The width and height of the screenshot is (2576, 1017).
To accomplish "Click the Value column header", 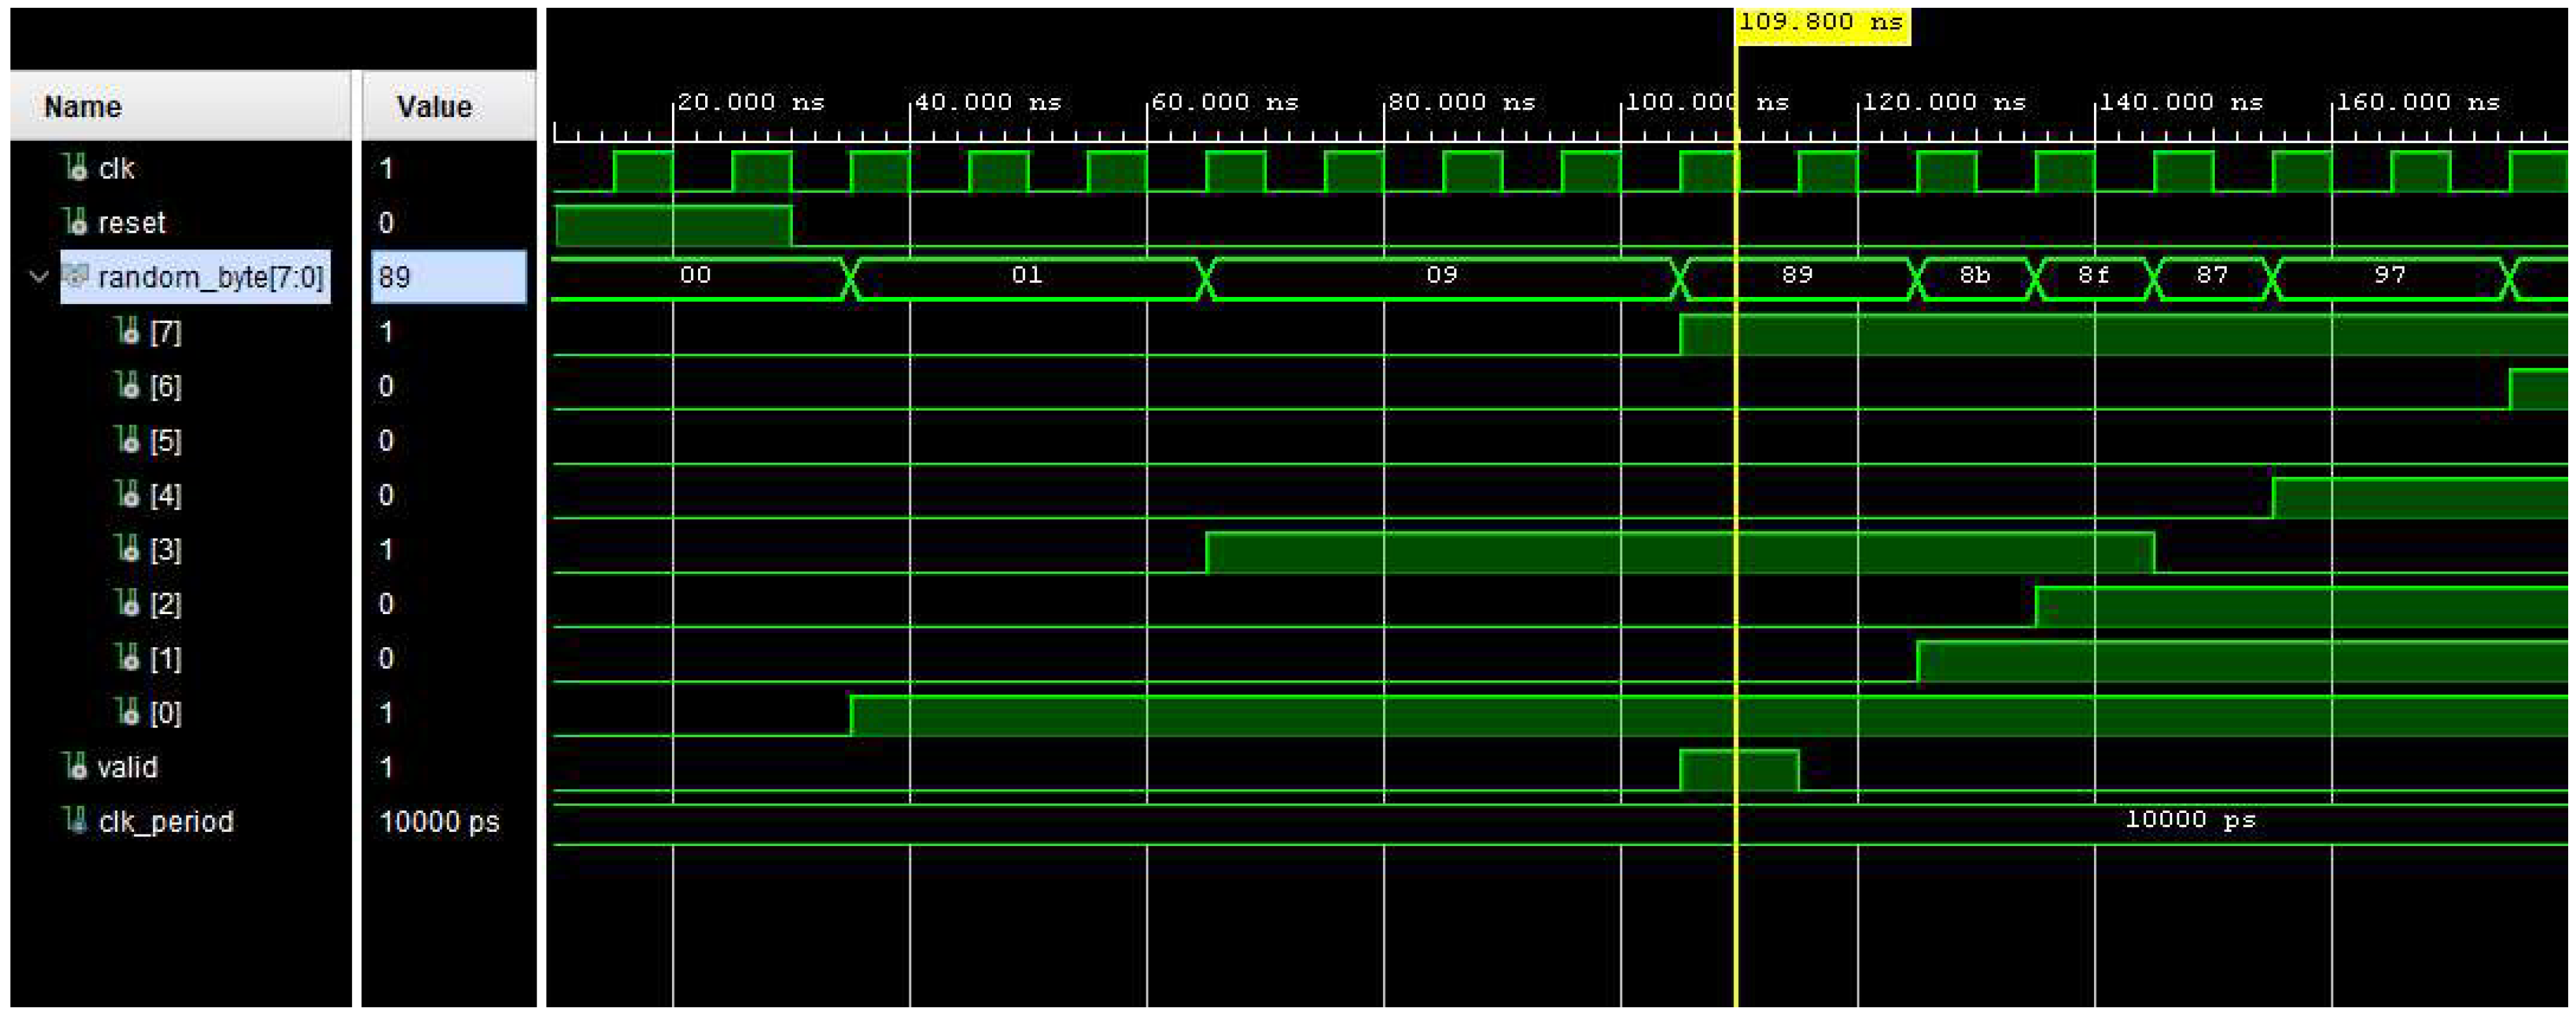I will (434, 106).
